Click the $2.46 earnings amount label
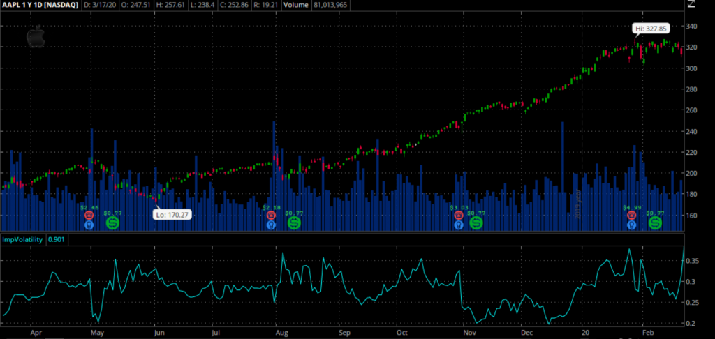 89,207
